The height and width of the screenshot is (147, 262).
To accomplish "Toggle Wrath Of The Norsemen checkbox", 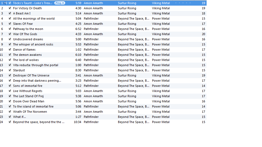I will 10,111.
